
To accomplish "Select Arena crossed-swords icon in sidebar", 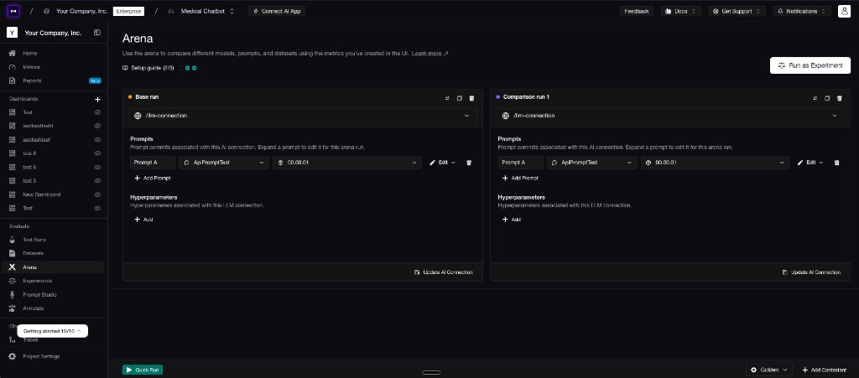I will (x=12, y=267).
